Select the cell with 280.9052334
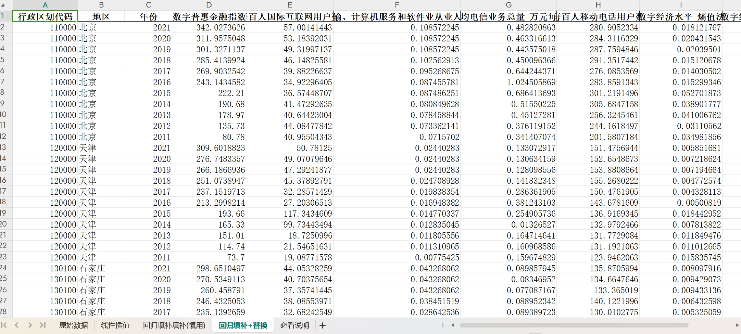Image resolution: width=741 pixels, height=334 pixels. click(598, 27)
